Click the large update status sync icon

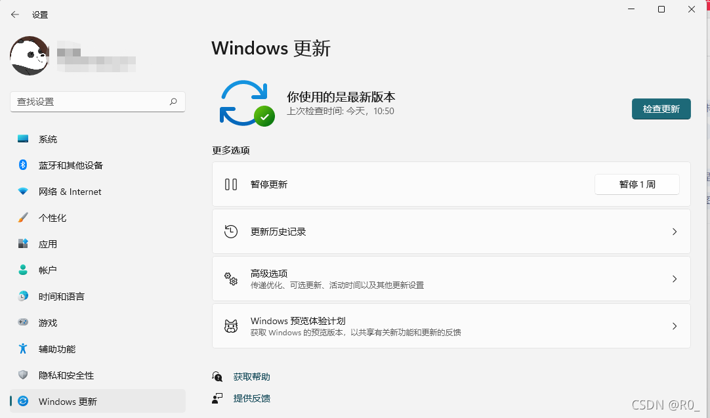247,103
